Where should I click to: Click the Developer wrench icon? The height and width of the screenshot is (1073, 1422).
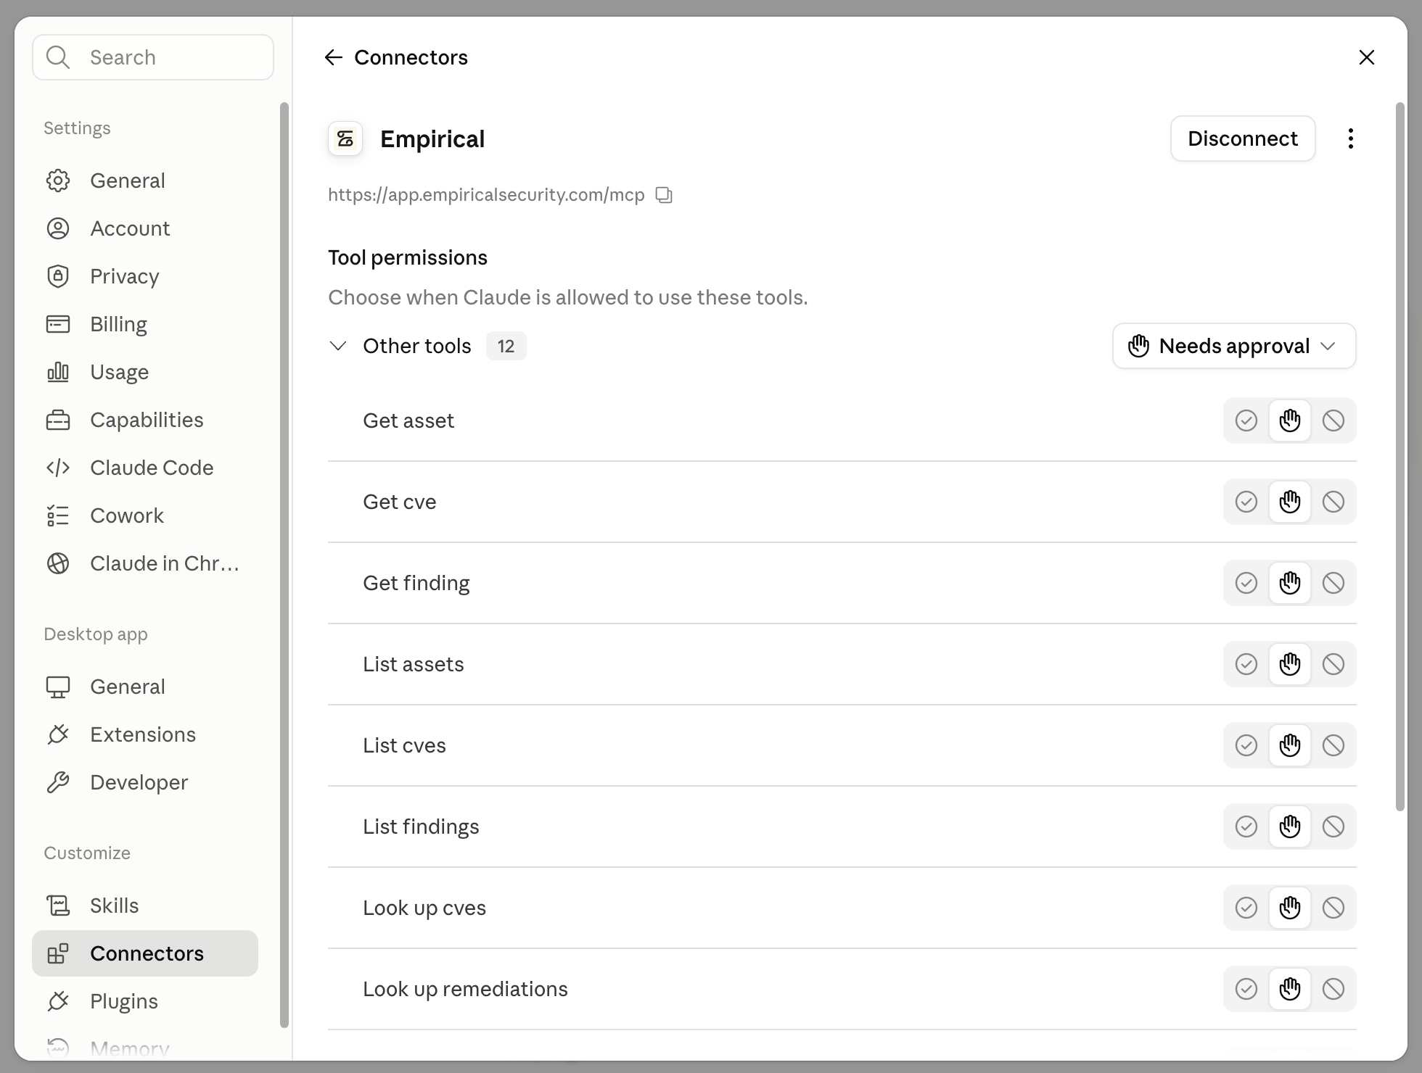point(58,782)
